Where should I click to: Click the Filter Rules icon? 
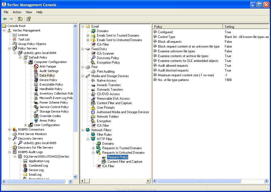pyautogui.click(x=93, y=135)
